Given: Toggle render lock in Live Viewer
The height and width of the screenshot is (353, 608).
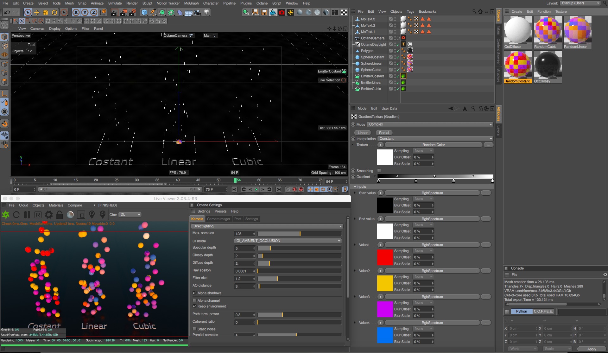Looking at the screenshot, I should tap(59, 215).
